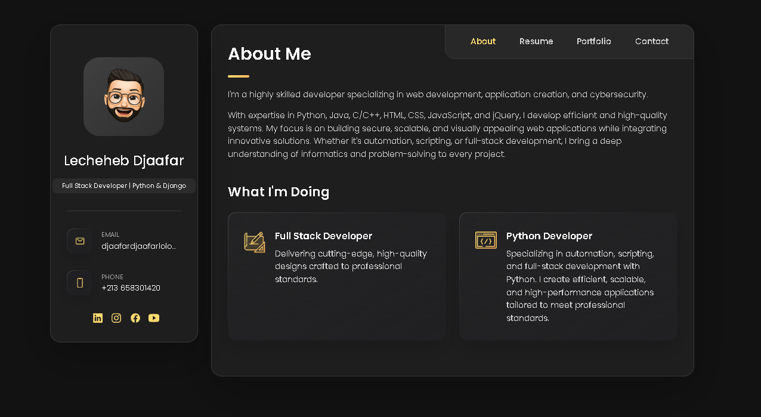Open the YouTube channel icon

(x=154, y=318)
